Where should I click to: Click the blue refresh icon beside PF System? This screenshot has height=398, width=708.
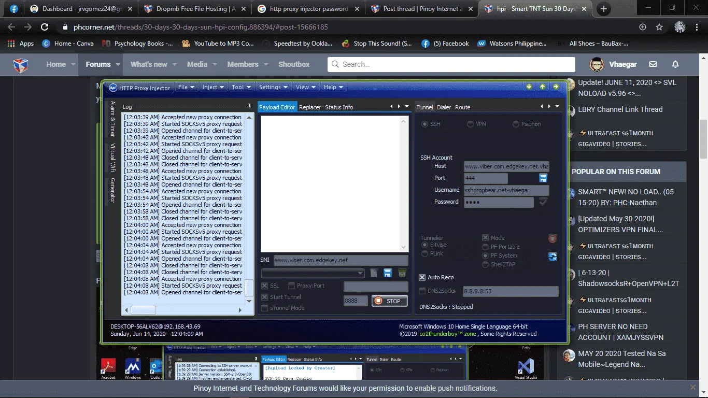pyautogui.click(x=553, y=256)
